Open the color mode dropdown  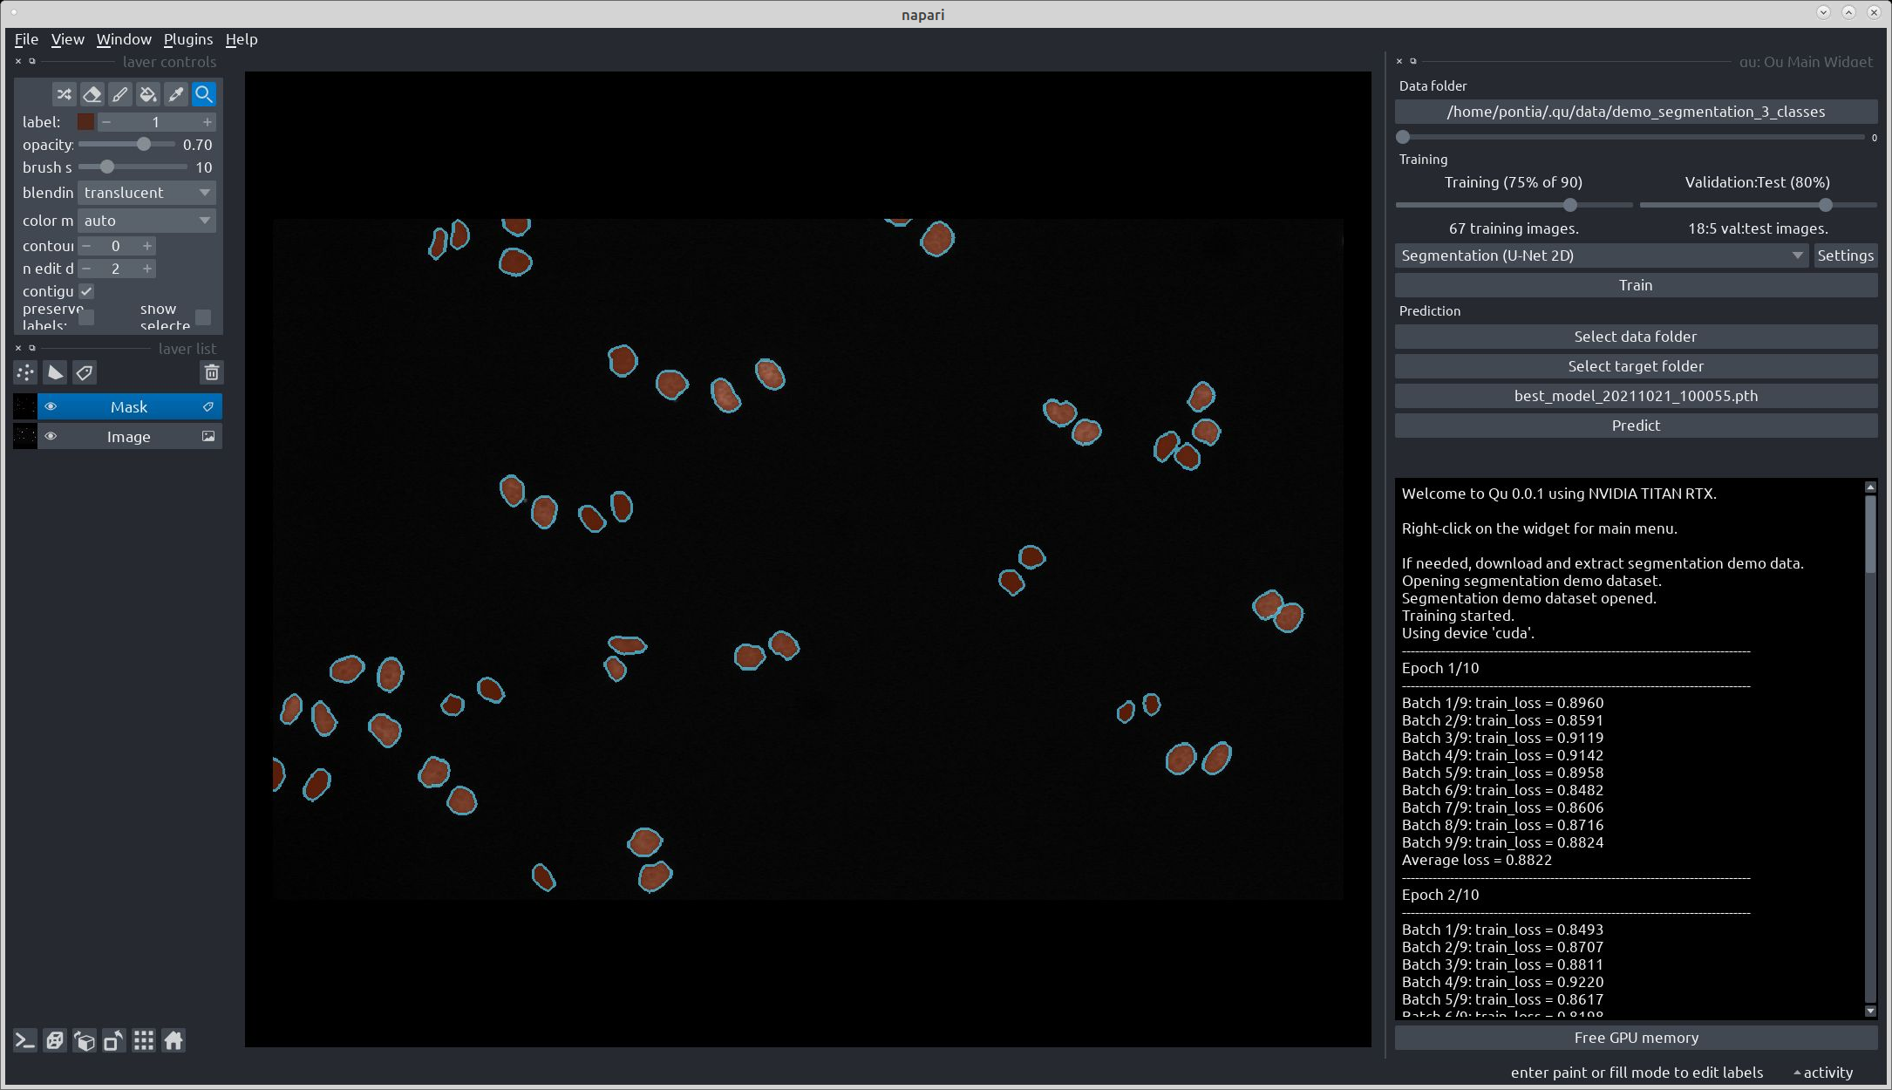146,221
